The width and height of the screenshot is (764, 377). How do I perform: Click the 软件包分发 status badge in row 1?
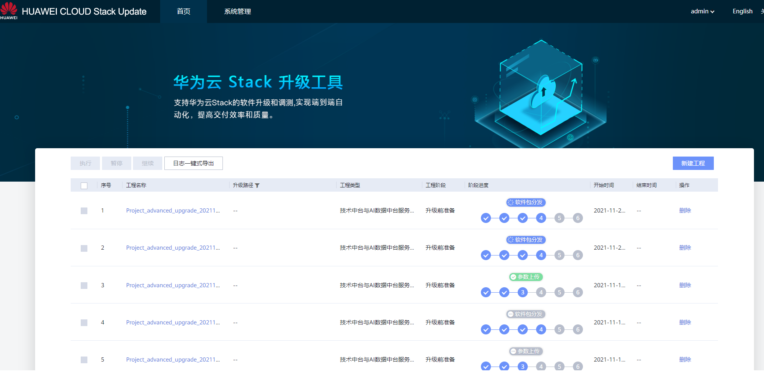526,202
